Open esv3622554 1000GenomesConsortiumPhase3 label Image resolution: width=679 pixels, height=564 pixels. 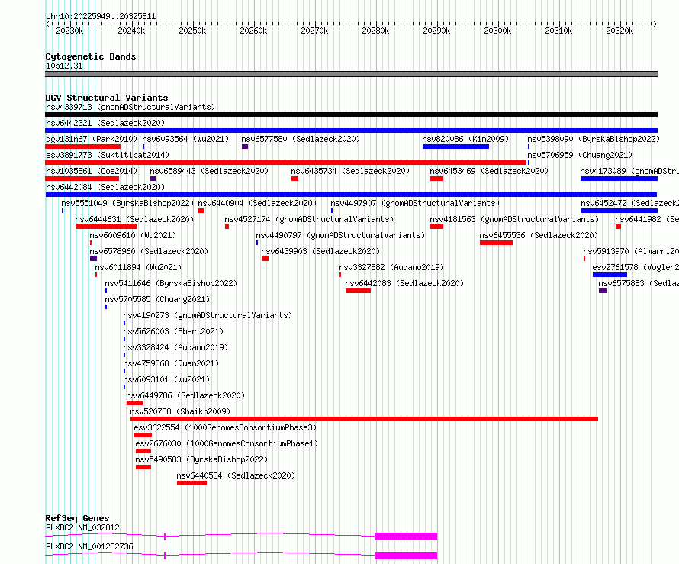pyautogui.click(x=225, y=427)
